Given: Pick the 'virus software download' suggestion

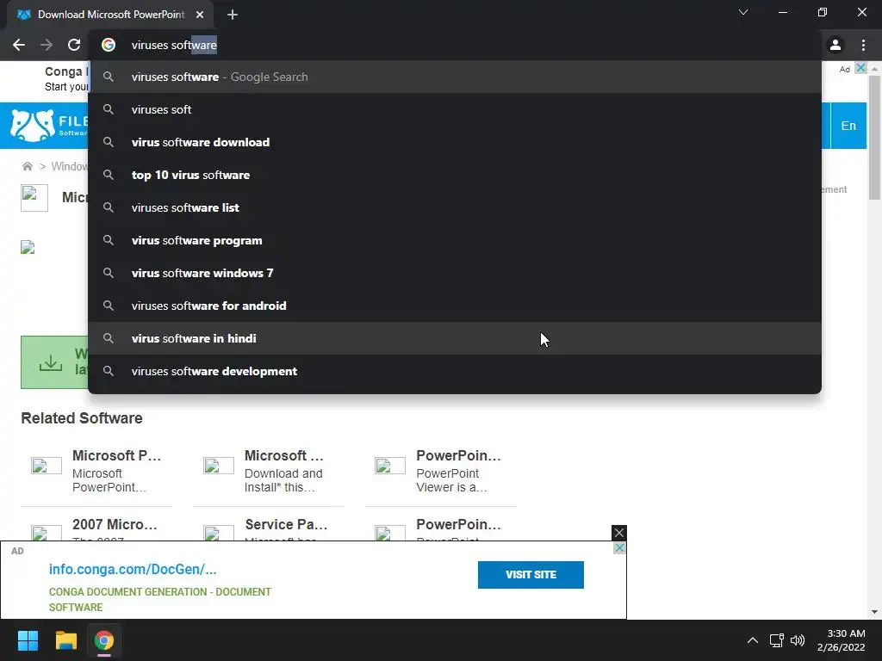Looking at the screenshot, I should 455,142.
